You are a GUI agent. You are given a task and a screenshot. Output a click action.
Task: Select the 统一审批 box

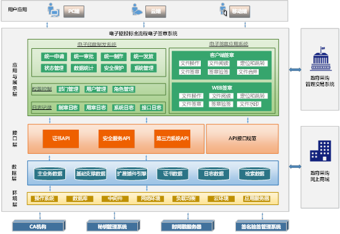point(84,57)
